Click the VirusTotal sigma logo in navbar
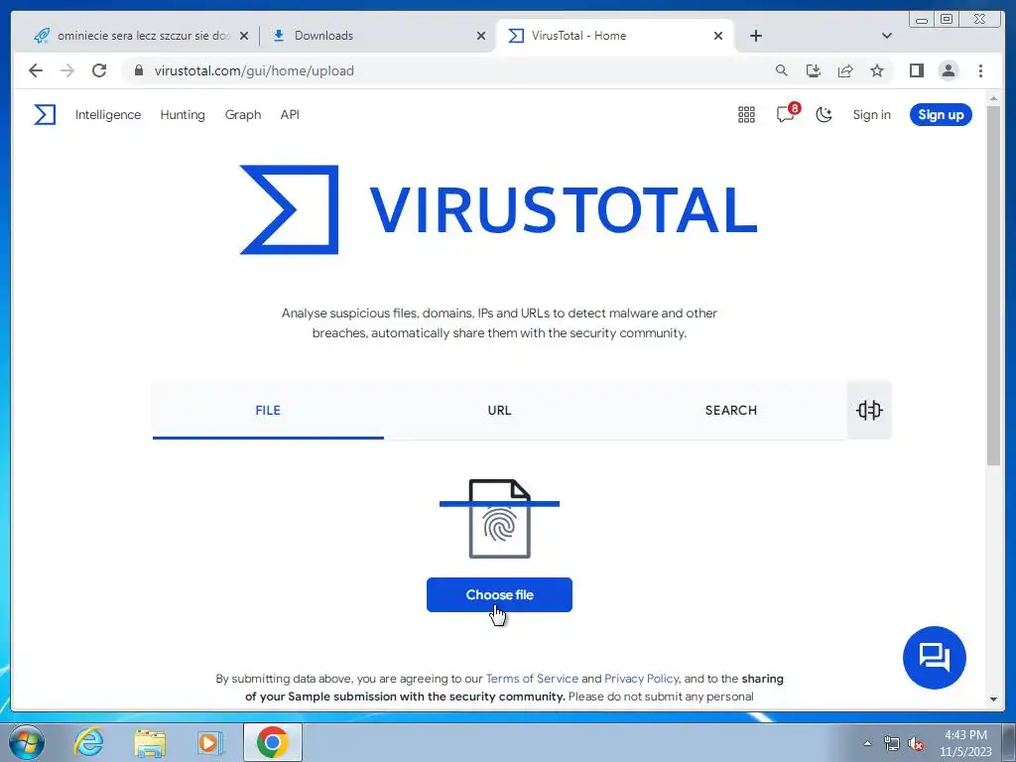 click(x=45, y=115)
